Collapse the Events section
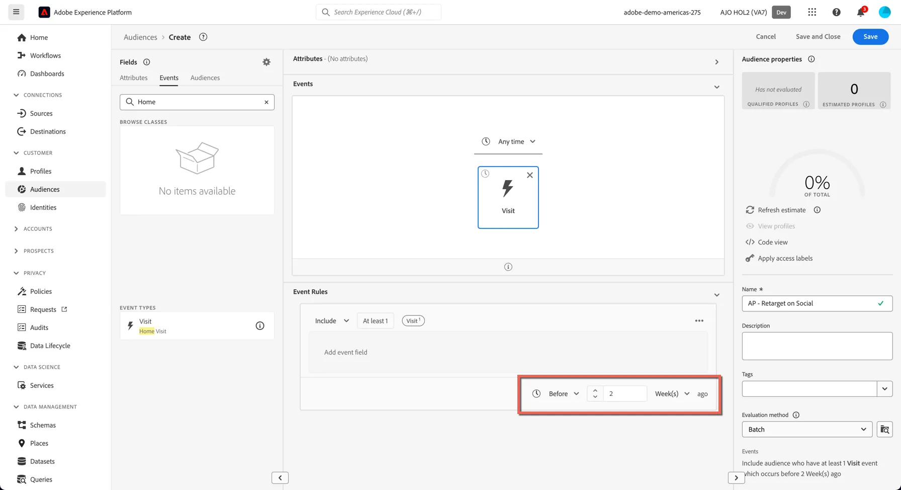 coord(716,87)
